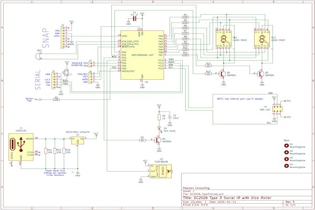Click resistor R4 symbol
The height and width of the screenshot is (210, 315).
[x=185, y=17]
